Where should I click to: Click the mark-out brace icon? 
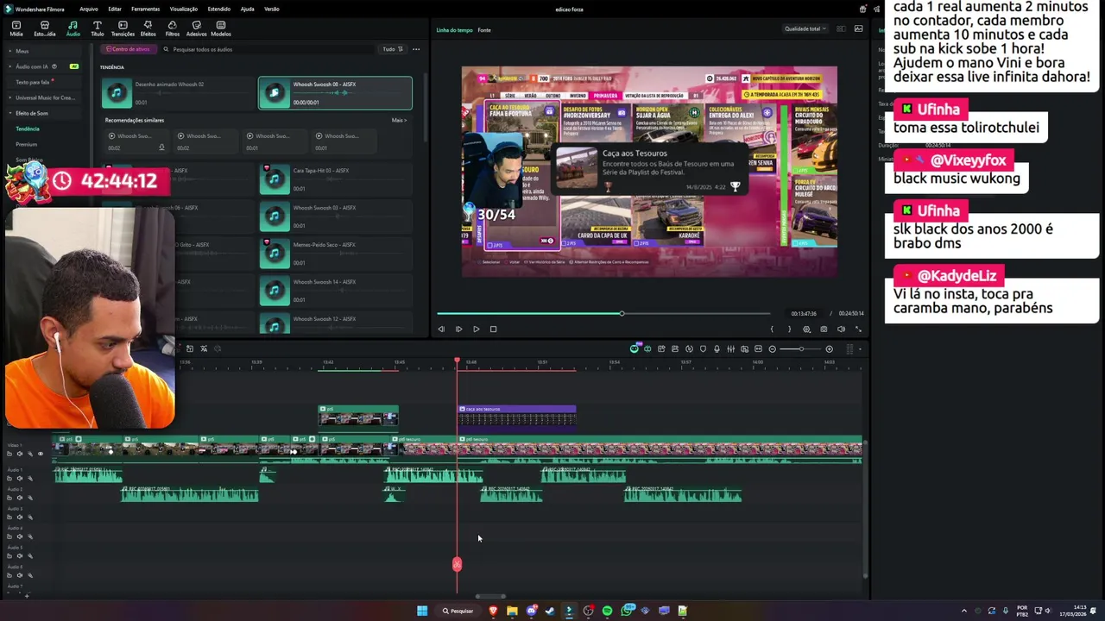coord(789,329)
